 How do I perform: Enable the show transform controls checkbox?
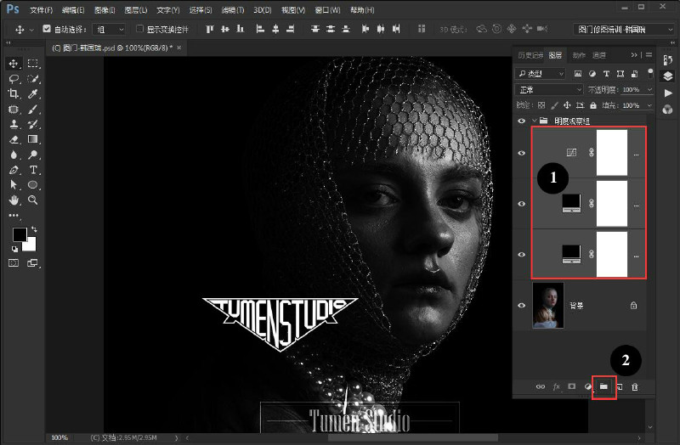tap(139, 29)
